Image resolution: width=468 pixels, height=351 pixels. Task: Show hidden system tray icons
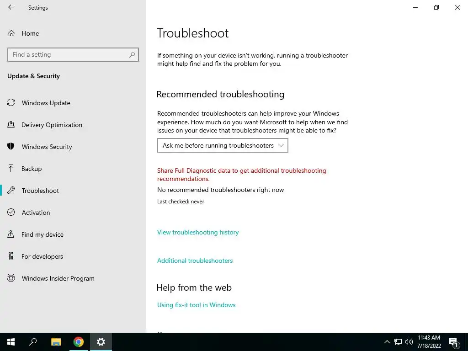pos(387,342)
